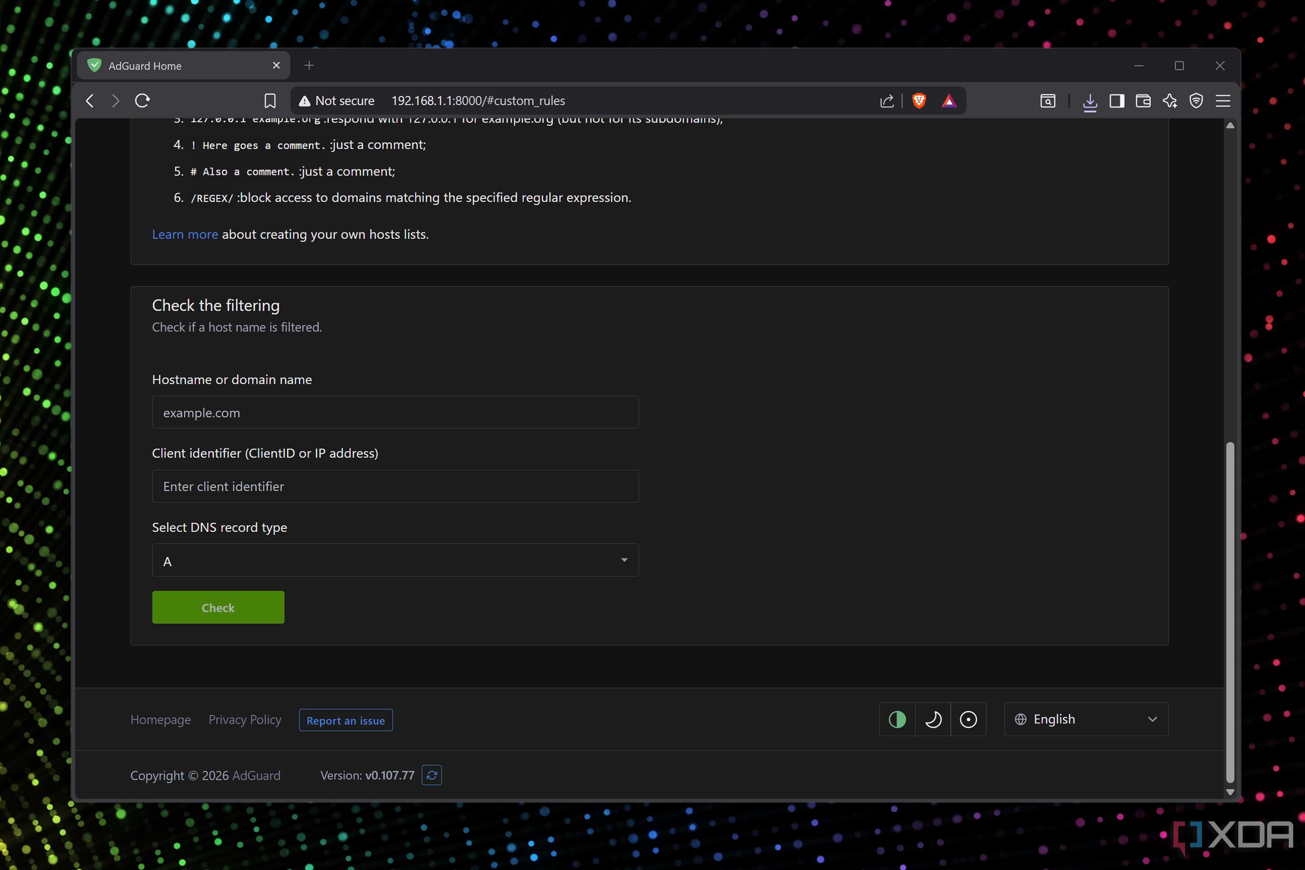Switch to the light theme sun toggle
The image size is (1305, 870).
pyautogui.click(x=968, y=720)
